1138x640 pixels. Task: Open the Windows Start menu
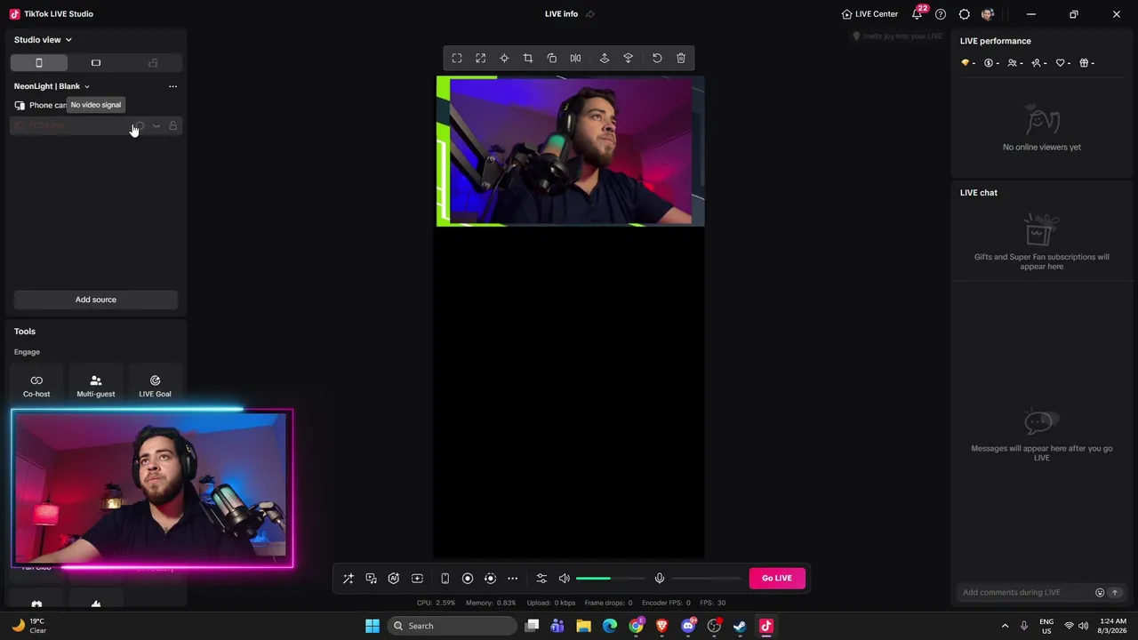(x=373, y=626)
